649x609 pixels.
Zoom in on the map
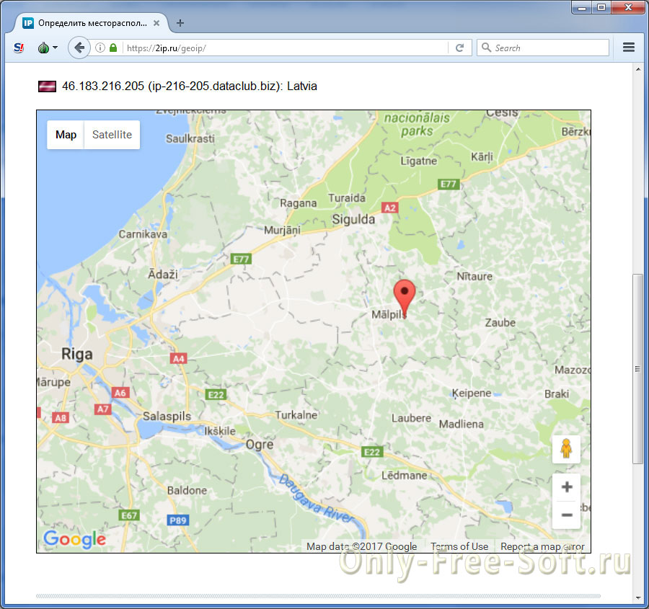[566, 488]
